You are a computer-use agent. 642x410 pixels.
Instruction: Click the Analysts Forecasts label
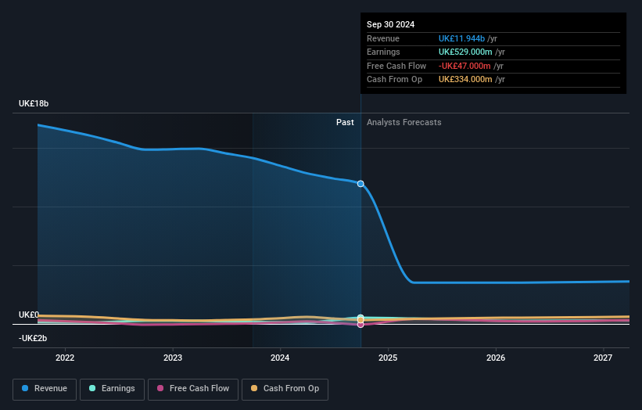[403, 123]
